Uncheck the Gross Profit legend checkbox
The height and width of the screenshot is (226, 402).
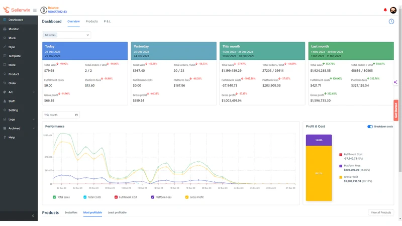186,197
